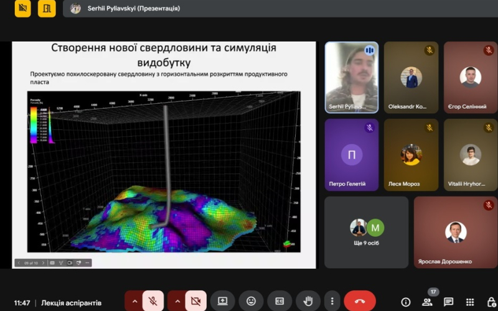Leave the call with red hang-up button
Viewport: 498px width, 311px height.
pos(360,301)
